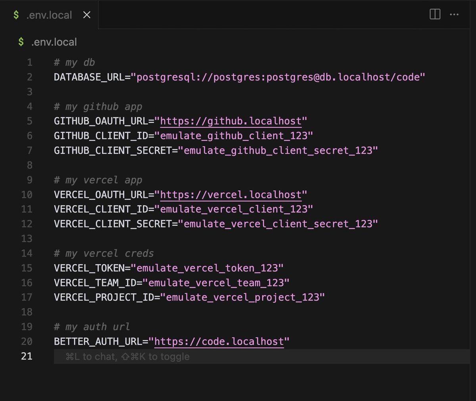Click the '# my vercel app' comment
This screenshot has width=476, height=401.
tap(98, 180)
